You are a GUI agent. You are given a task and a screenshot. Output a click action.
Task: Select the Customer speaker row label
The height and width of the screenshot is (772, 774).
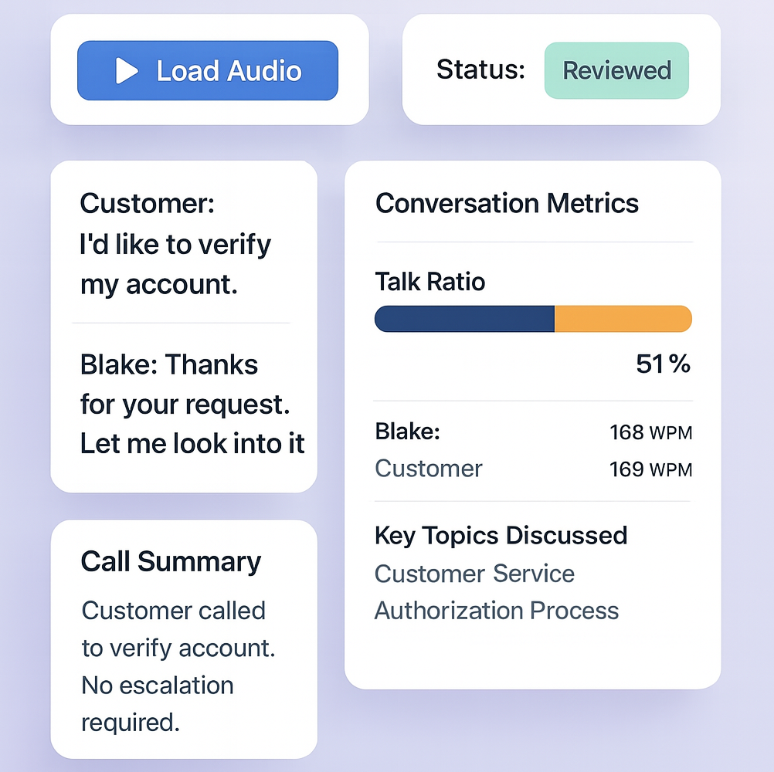click(429, 469)
